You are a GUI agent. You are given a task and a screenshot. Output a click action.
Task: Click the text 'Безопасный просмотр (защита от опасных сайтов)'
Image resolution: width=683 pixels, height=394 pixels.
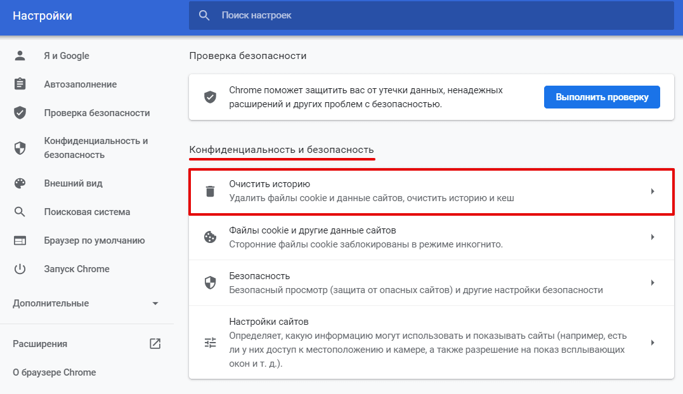pos(341,290)
